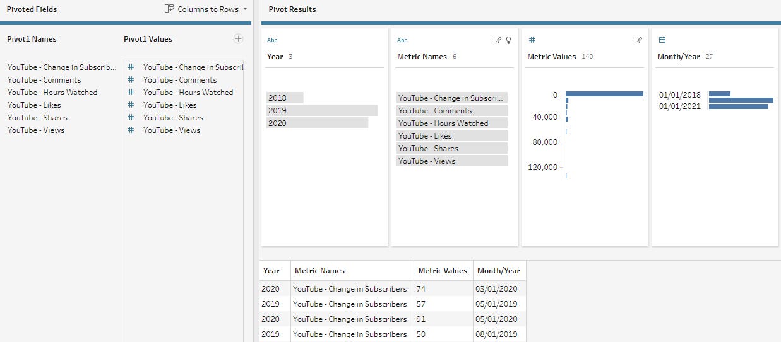781x342 pixels.
Task: Click the Metric Values grid column header
Action: click(x=443, y=271)
